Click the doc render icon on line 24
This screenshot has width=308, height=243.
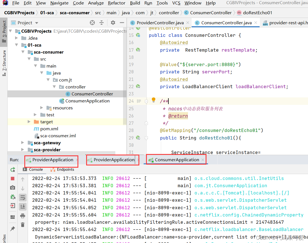[139, 101]
